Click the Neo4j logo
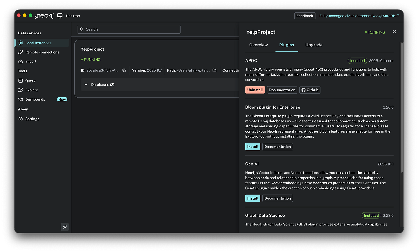418x252 pixels. [44, 16]
